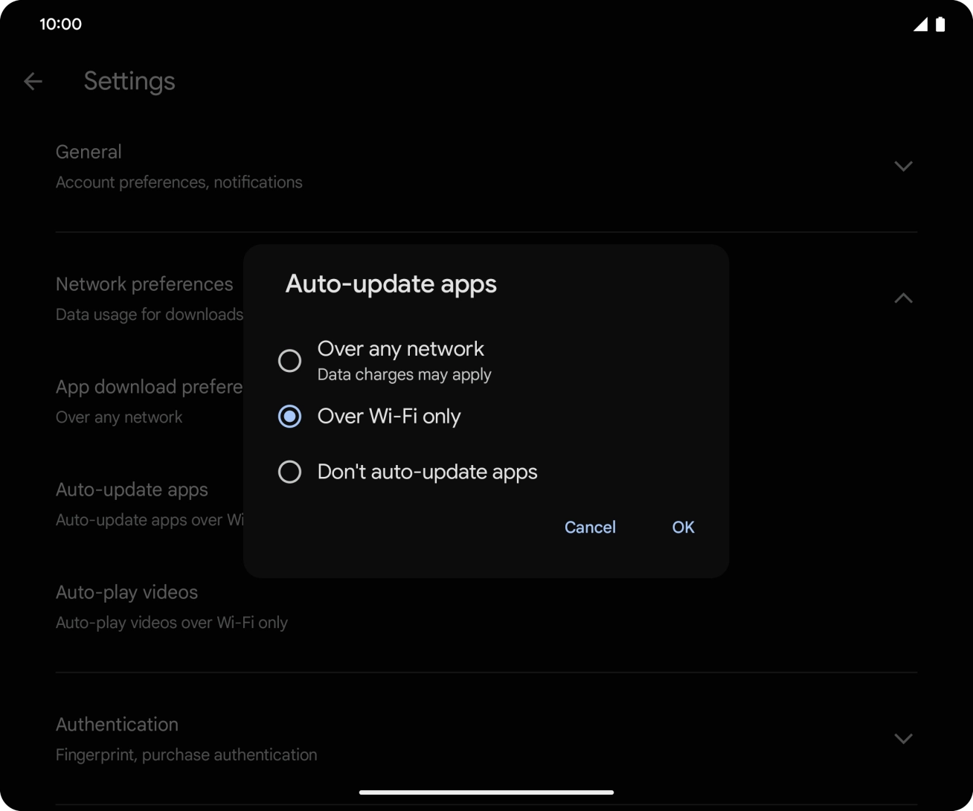This screenshot has height=811, width=973.
Task: Open the Auto-play videos setting
Action: [171, 606]
